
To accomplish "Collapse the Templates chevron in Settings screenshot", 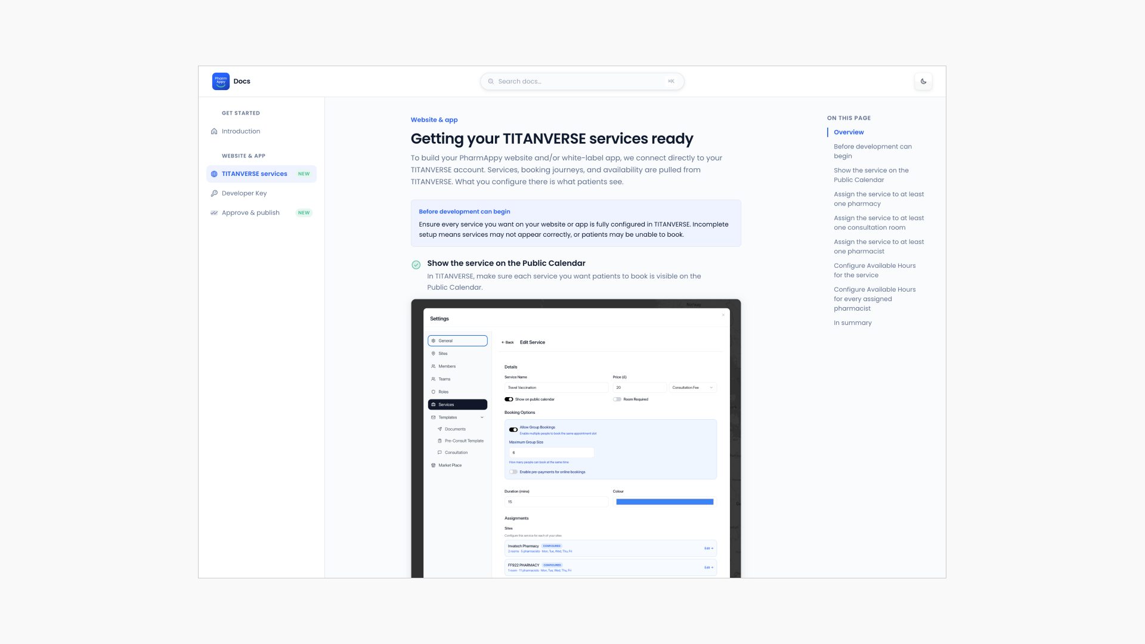I will [482, 417].
